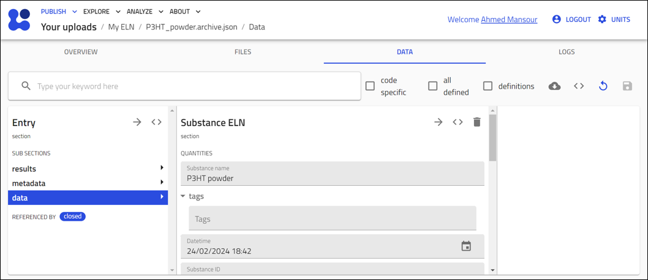
Task: Toggle the all defined checkbox
Action: pos(432,86)
